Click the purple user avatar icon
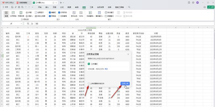Viewport: 215px width, 107px height. [198, 3]
